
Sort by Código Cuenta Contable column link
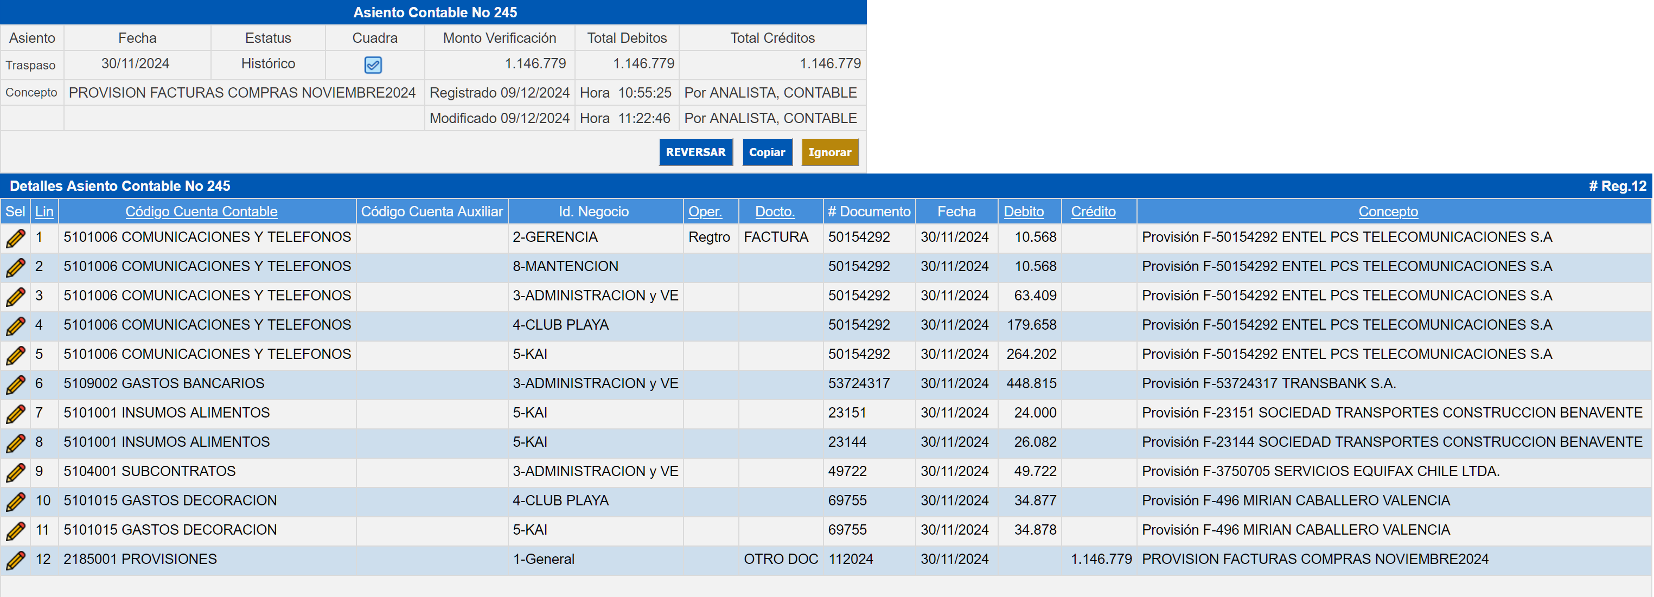coord(201,211)
